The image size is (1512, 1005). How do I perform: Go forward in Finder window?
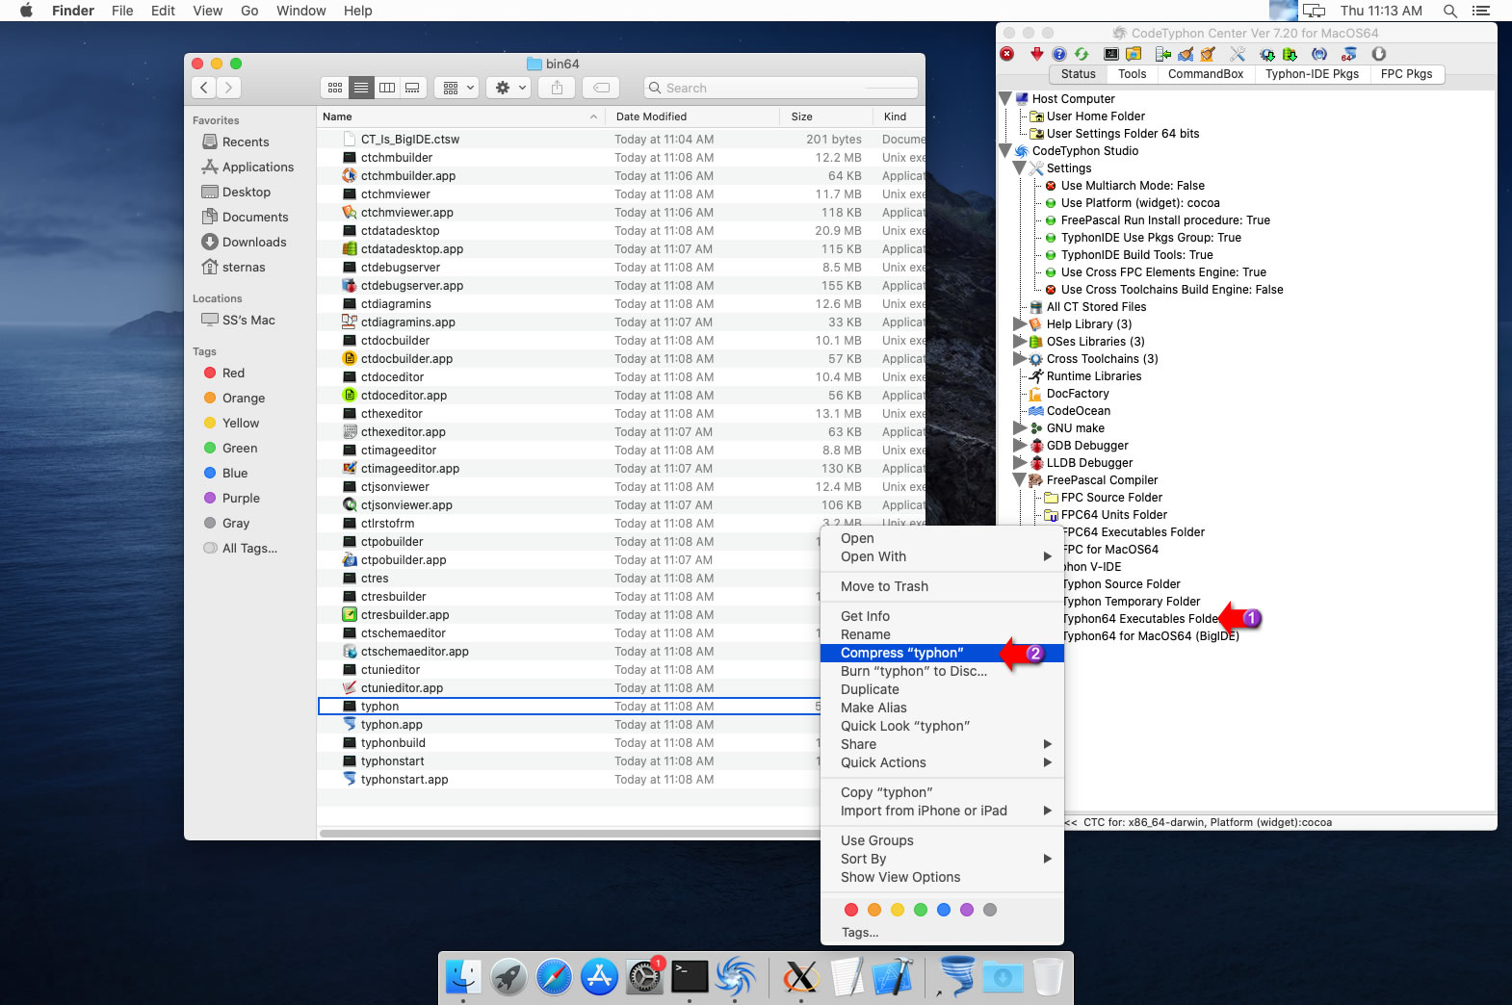click(x=228, y=88)
